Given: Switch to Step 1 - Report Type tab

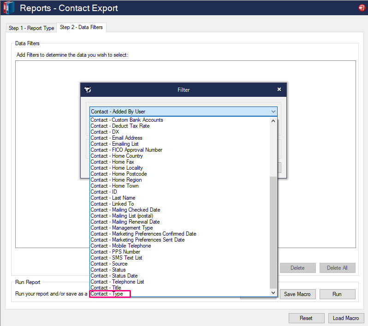Looking at the screenshot, I should pos(31,28).
